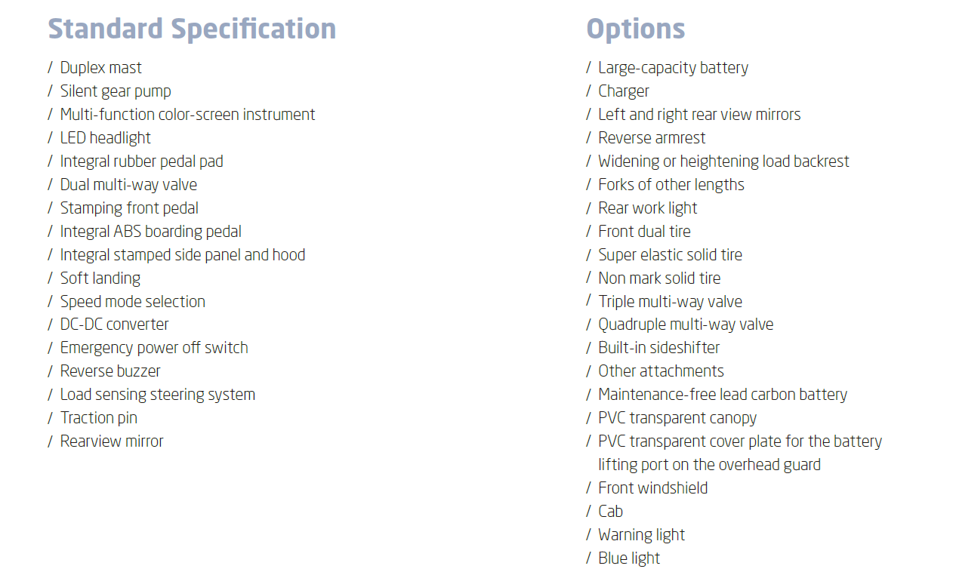Click the Large-capacity battery option

[x=673, y=68]
